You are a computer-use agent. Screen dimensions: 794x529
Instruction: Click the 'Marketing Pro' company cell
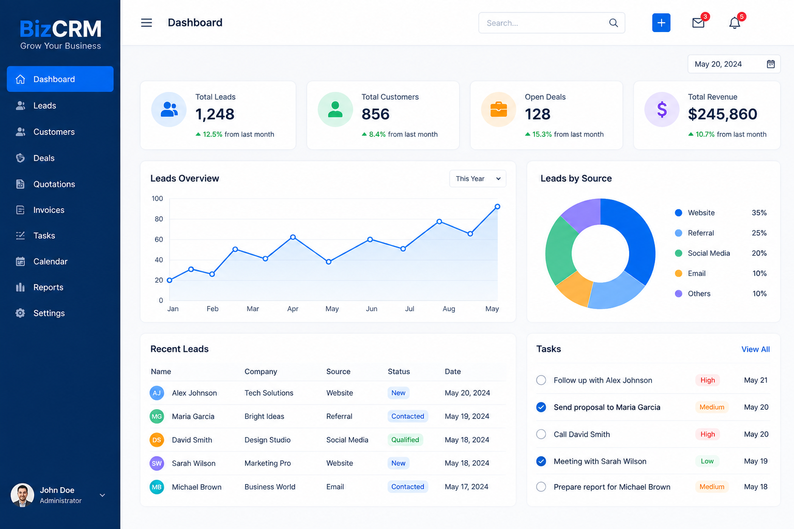[x=268, y=463]
